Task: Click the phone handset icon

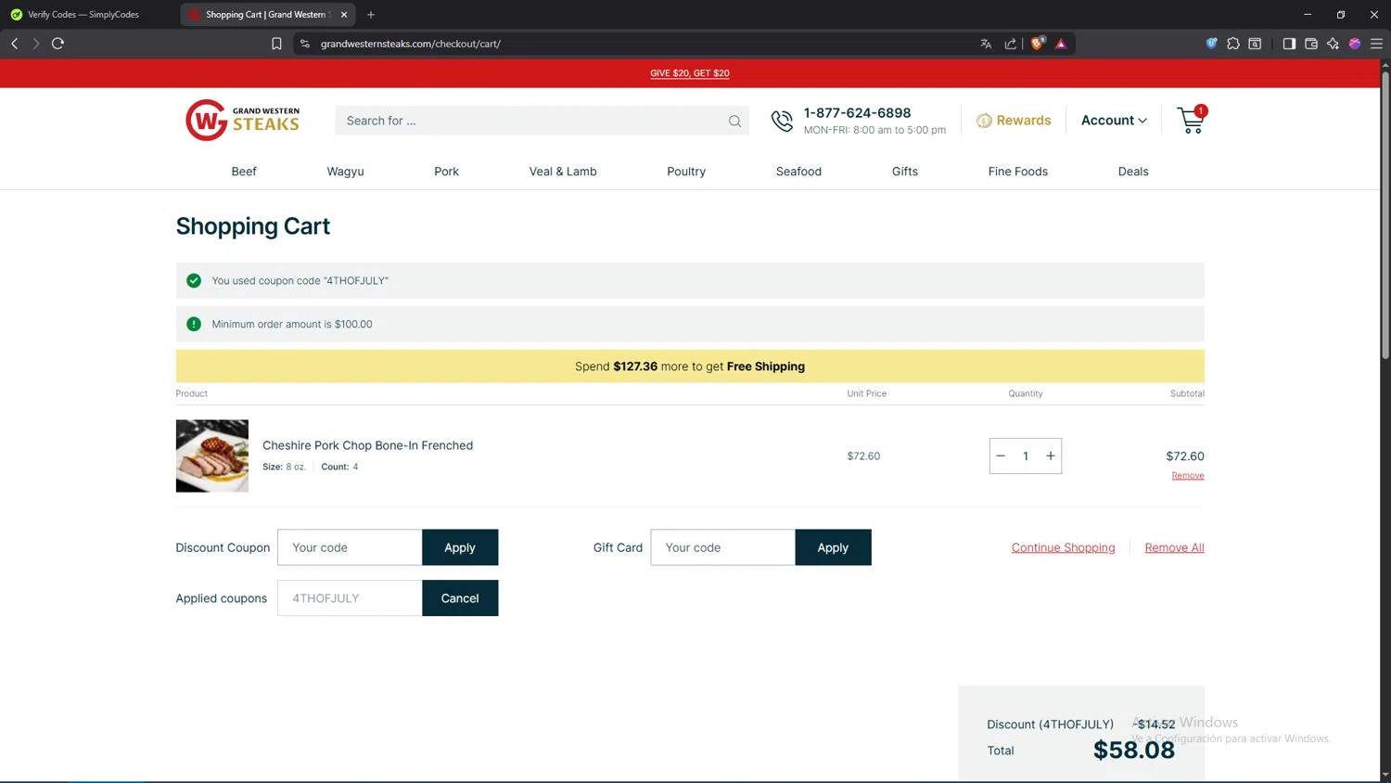Action: [x=782, y=121]
